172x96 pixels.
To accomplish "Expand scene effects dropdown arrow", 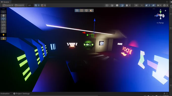I will [x=149, y=5].
